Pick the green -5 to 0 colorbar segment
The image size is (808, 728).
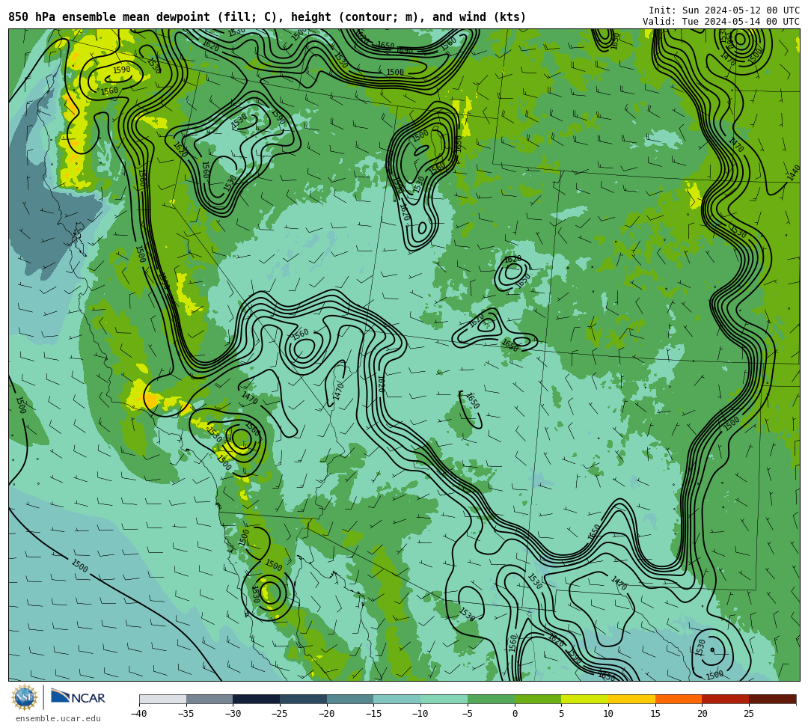pos(491,699)
